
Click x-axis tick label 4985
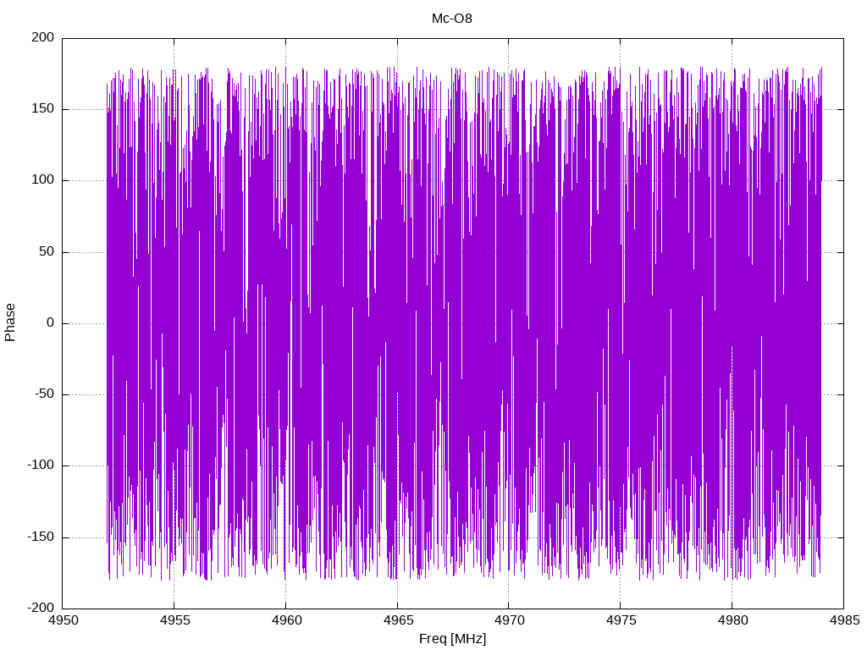tap(844, 620)
